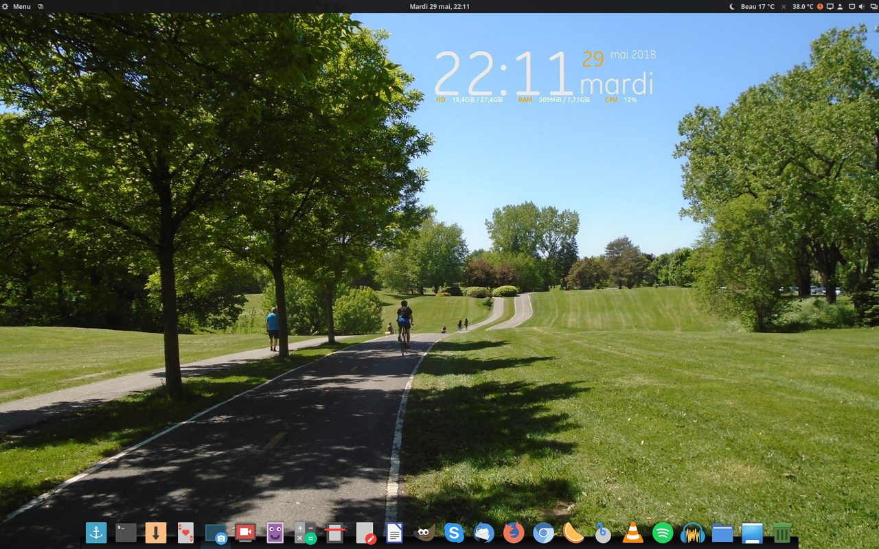Launch the terminal from the dock

tap(126, 533)
